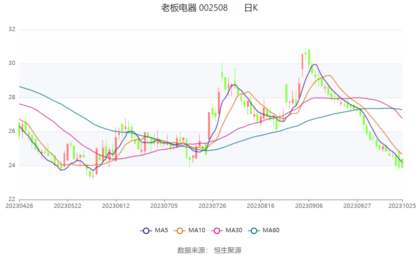Viewport: 419px width, 255px height.
Task: Toggle the MA10 line in legend
Action: tap(189, 230)
